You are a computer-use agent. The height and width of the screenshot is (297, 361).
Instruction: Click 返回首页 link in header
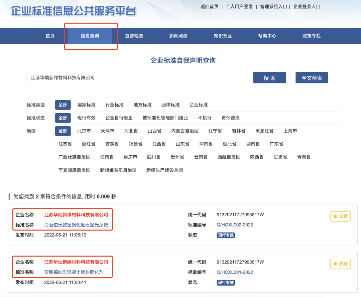pos(209,7)
